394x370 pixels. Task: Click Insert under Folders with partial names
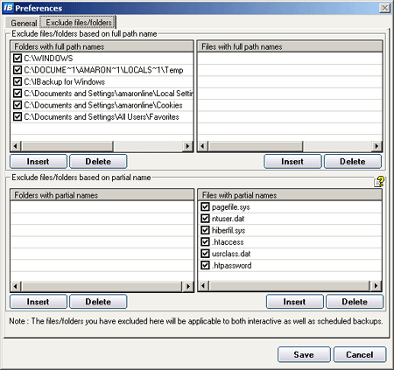point(39,302)
